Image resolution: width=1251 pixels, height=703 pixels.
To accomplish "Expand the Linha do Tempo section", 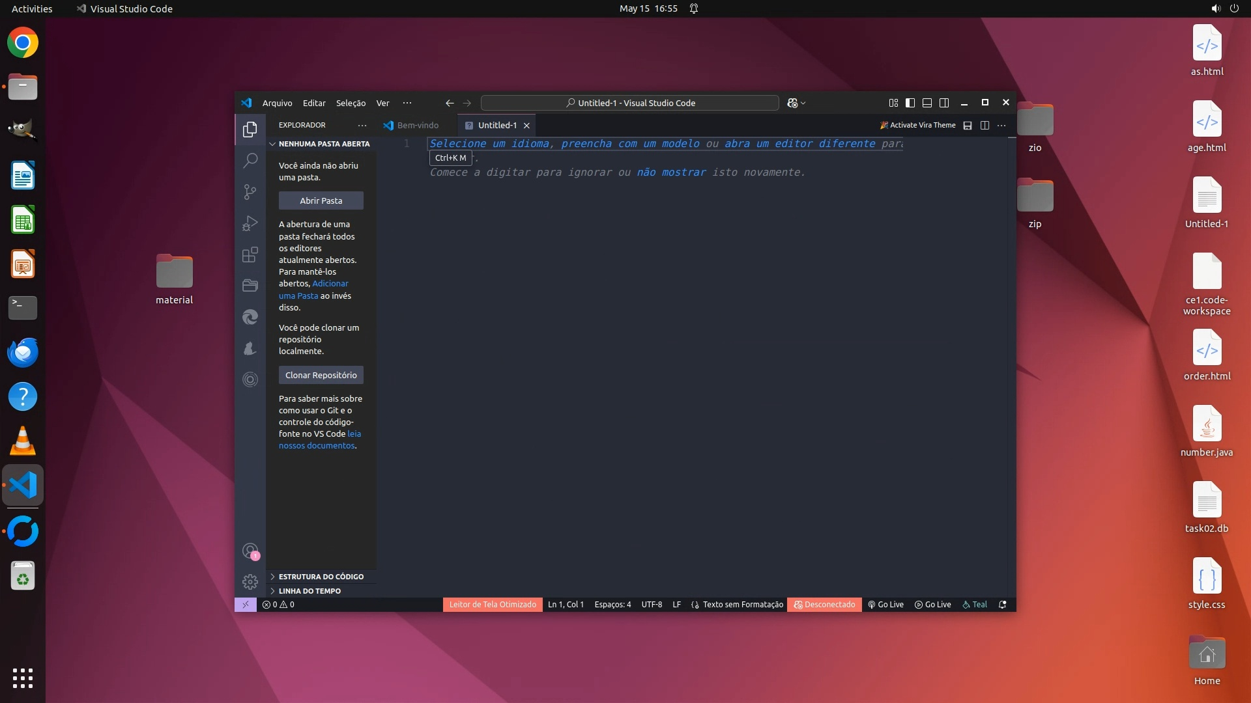I will 309,591.
